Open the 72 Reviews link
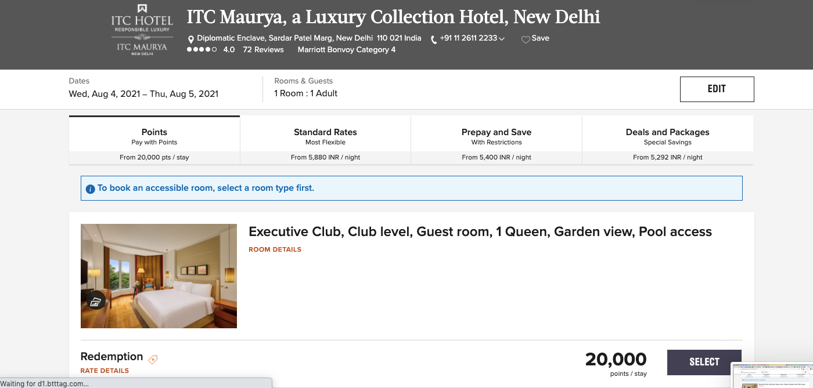Viewport: 813px width, 388px height. (263, 50)
